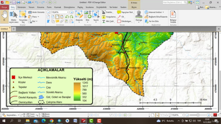The height and width of the screenshot is (124, 221).
Task: Select the Altı Çizili underline tool
Action: tap(108, 21)
